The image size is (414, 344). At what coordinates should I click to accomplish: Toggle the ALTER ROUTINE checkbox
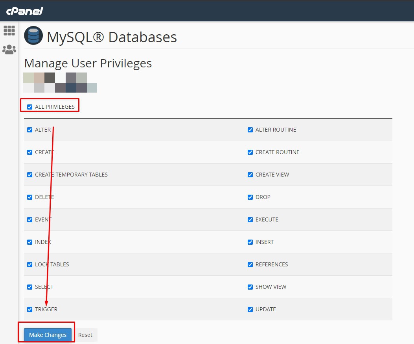tap(250, 130)
